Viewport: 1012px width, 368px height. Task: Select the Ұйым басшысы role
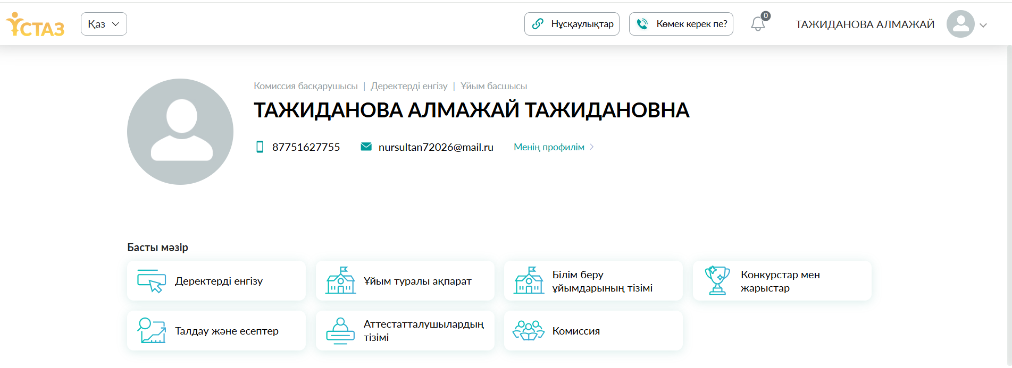coord(494,86)
